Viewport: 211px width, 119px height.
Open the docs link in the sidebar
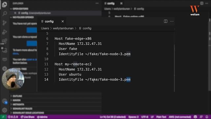(x=16, y=54)
